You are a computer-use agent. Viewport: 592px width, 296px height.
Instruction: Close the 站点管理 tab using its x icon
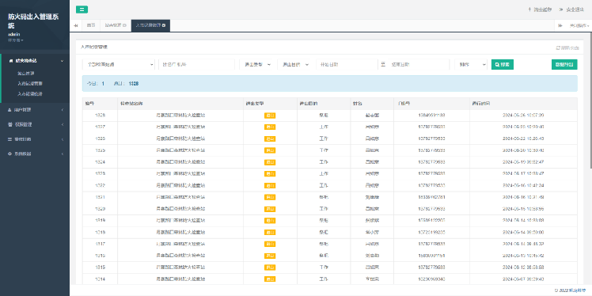[124, 25]
